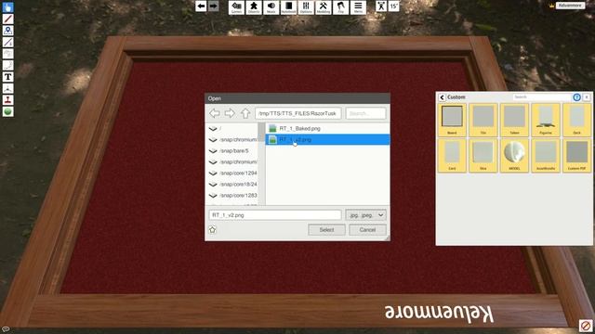Choose the custom Dice object

coord(483,156)
